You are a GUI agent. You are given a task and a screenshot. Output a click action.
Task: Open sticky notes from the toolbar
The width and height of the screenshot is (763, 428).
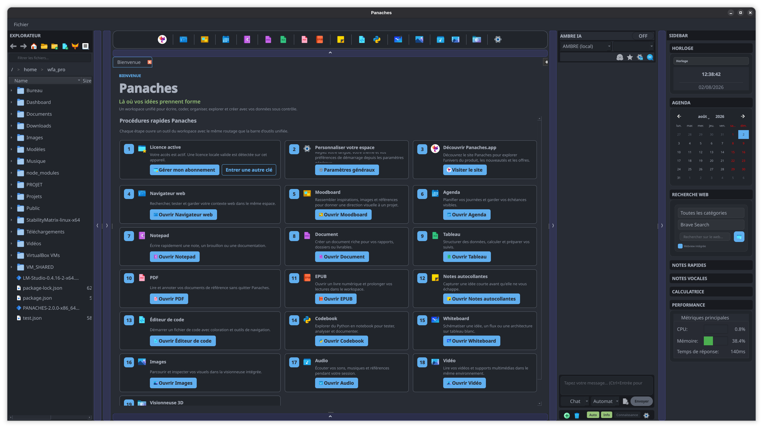(x=341, y=39)
